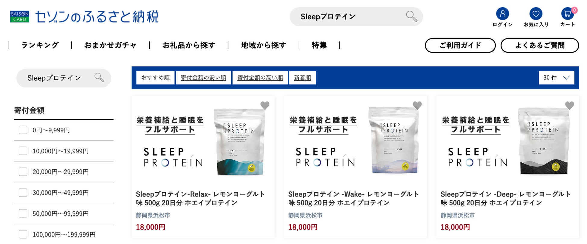The height and width of the screenshot is (244, 587).
Task: Open the favorites (お気に入り) heart icon
Action: [x=536, y=14]
